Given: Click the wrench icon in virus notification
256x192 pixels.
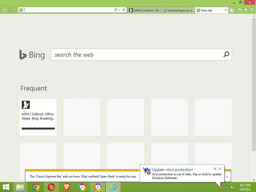Looking at the screenshot, I should point(215,169).
